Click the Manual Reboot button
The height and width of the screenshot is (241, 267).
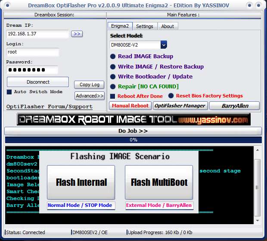click(x=130, y=106)
